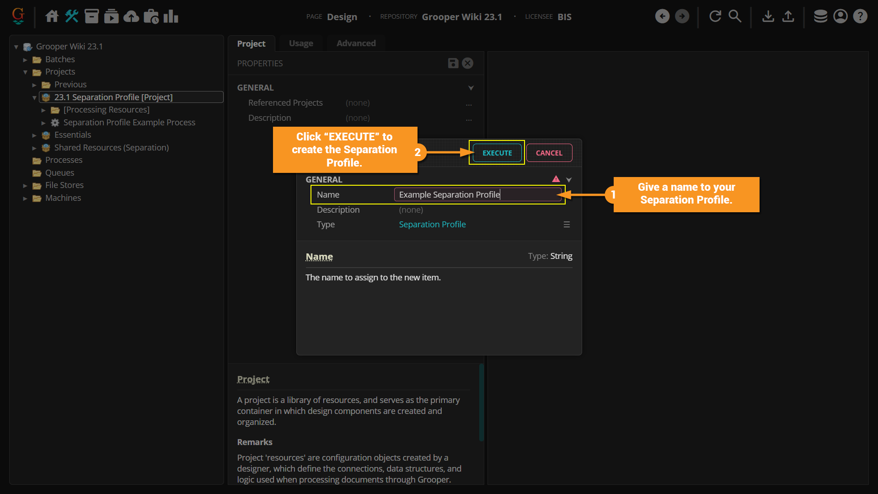Select Shared Resources (Separation) tree item
The height and width of the screenshot is (494, 878).
pyautogui.click(x=111, y=148)
